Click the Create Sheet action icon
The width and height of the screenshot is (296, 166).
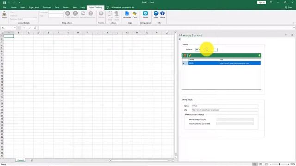110,13
